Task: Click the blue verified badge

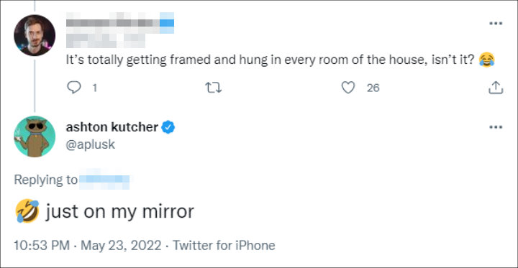Action: coord(168,127)
